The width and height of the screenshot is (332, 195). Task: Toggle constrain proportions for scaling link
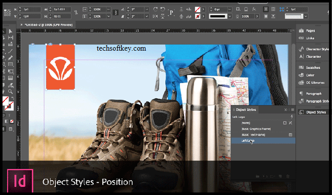(116, 13)
